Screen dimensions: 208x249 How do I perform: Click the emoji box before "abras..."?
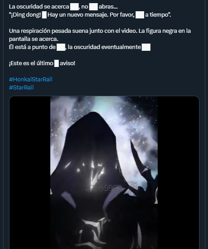point(93,7)
